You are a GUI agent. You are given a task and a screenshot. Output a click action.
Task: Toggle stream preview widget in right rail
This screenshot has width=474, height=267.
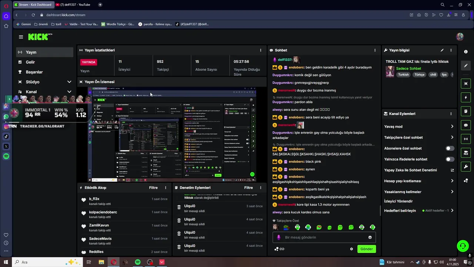(x=466, y=84)
